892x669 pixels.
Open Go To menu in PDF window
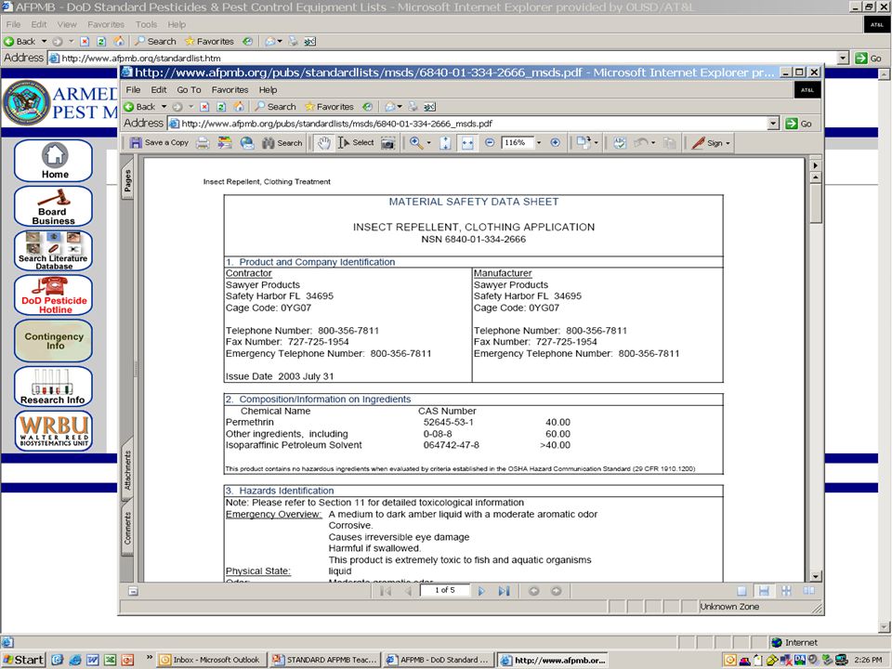(x=189, y=90)
